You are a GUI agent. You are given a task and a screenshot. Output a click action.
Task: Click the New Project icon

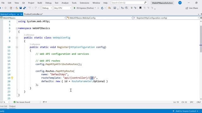pos(11,8)
